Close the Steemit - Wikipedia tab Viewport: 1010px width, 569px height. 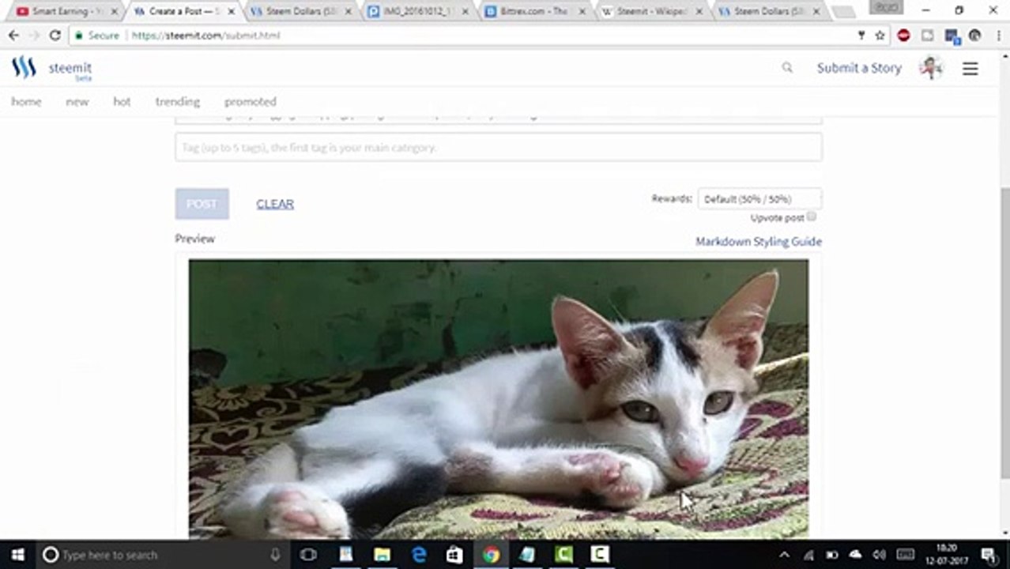point(699,12)
